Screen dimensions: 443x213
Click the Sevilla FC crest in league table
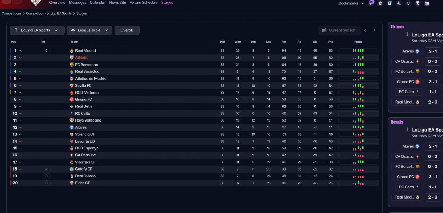tap(72, 86)
